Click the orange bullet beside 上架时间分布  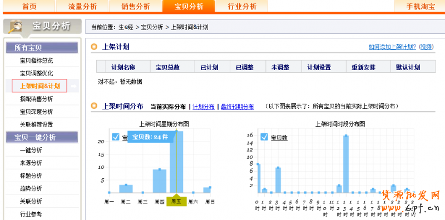[94, 106]
